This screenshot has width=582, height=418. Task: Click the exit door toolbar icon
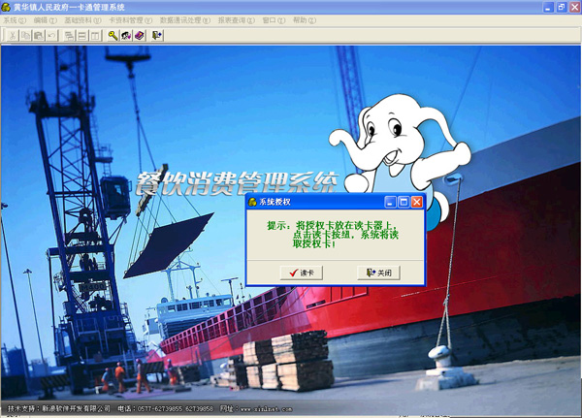tap(157, 35)
